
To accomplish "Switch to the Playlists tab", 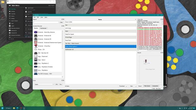I will pyautogui.click(x=36, y=28).
